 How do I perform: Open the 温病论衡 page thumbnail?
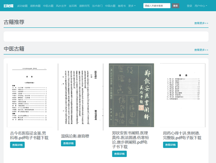[x=81, y=97]
